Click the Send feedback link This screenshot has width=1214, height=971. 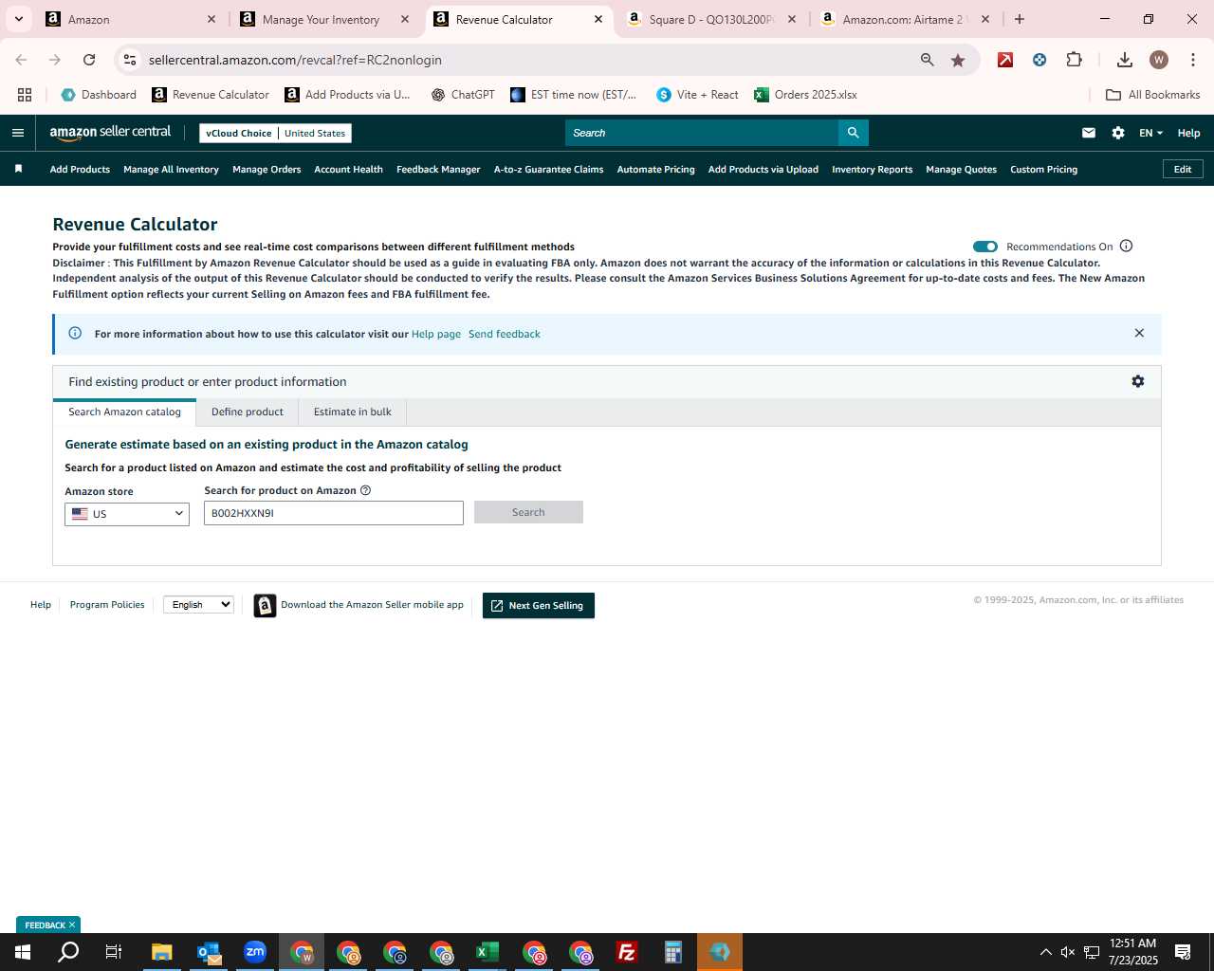pos(505,334)
